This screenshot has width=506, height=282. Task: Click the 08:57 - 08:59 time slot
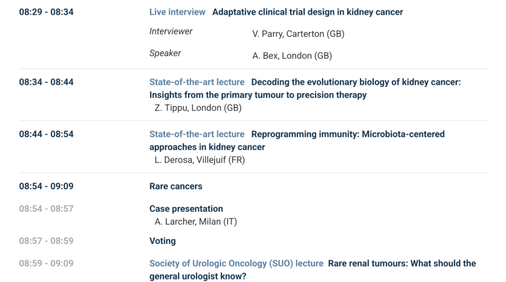46,241
